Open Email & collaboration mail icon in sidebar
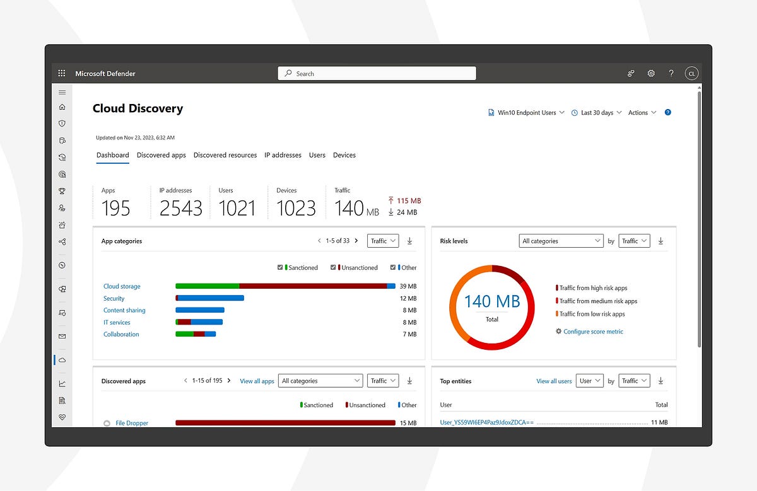This screenshot has width=757, height=491. (61, 336)
